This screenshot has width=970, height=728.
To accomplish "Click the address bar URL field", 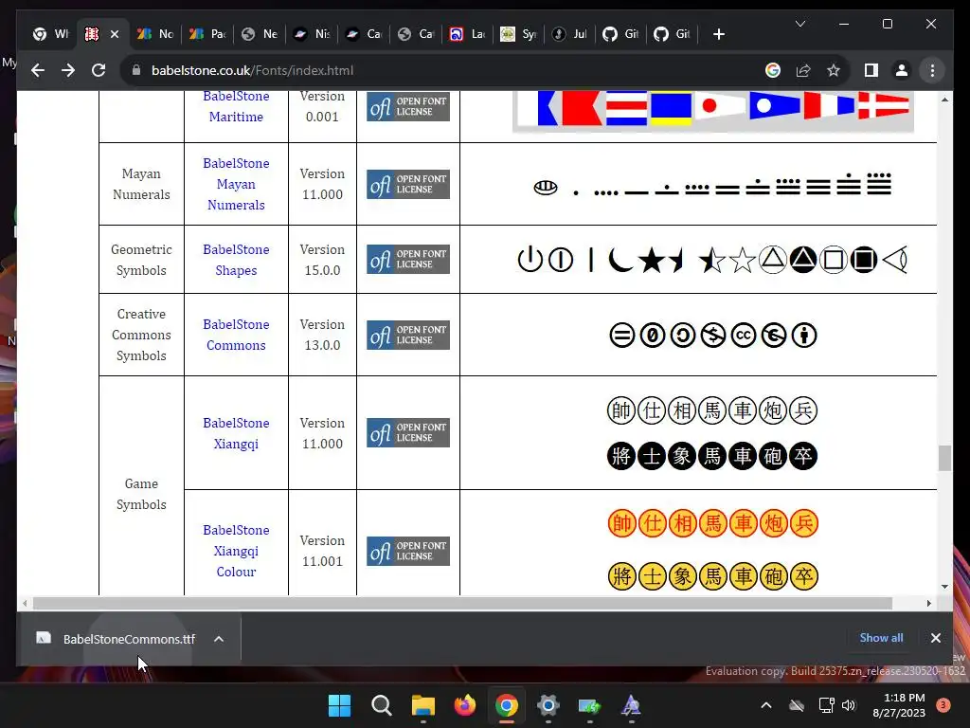I will click(445, 70).
